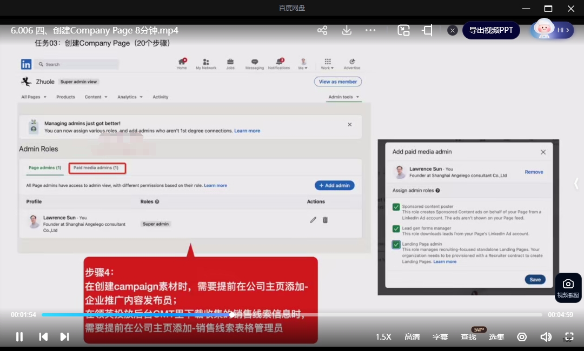
Task: Open 选集 episode list
Action: (x=496, y=337)
